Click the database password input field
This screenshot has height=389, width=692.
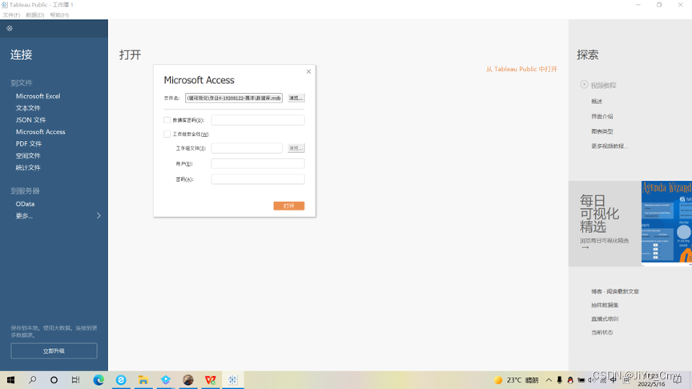point(258,120)
